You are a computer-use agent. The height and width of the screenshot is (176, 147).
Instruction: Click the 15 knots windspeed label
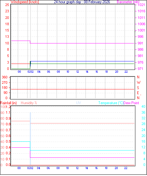tap(7, 30)
